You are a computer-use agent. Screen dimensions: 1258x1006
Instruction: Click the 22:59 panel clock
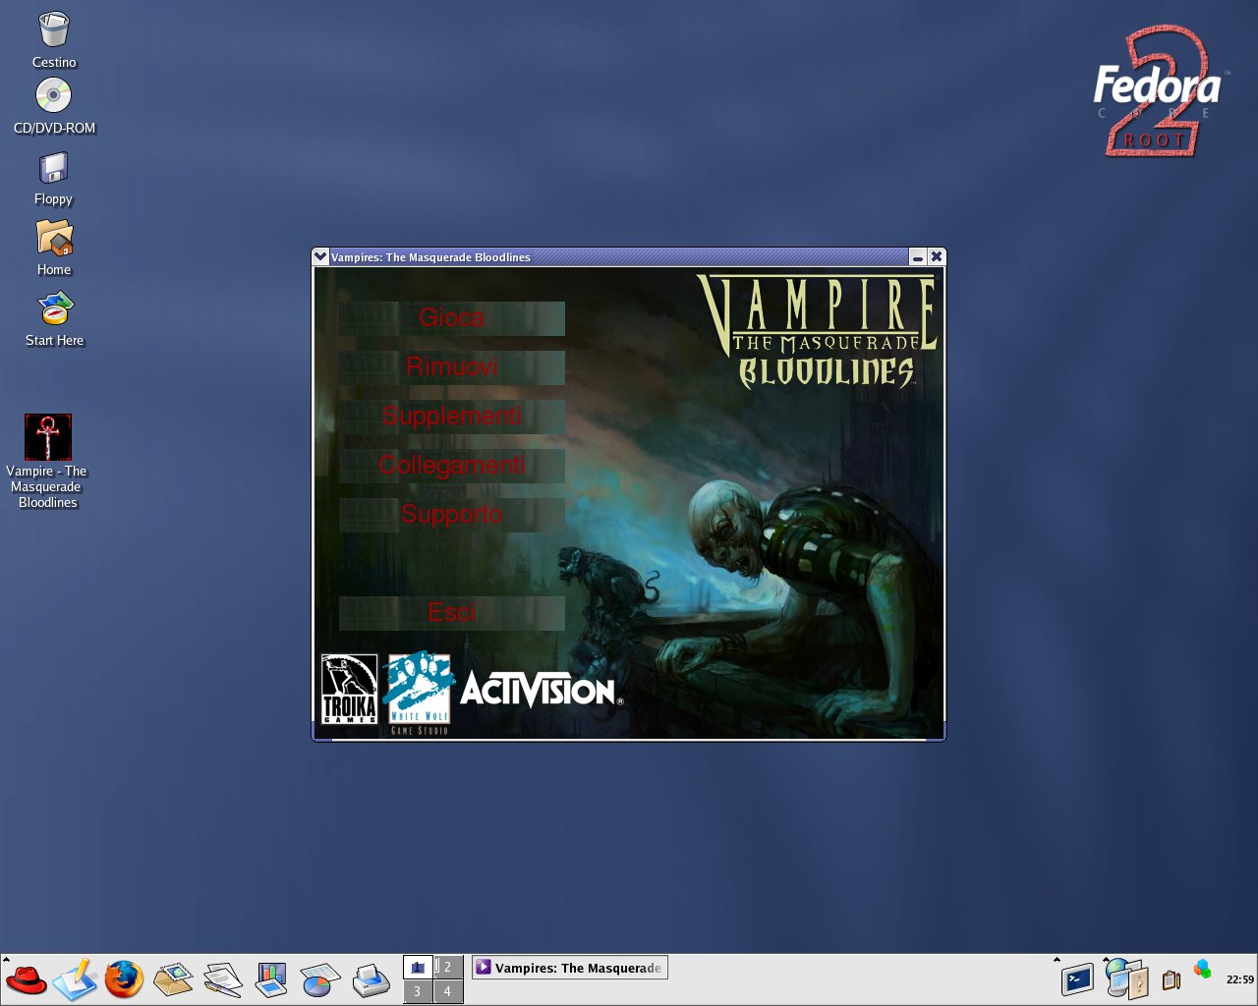1239,979
